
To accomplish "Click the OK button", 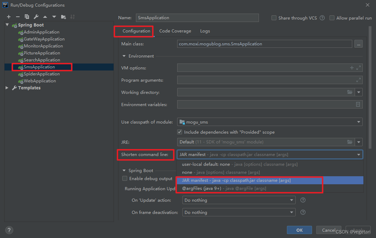I will 299,230.
